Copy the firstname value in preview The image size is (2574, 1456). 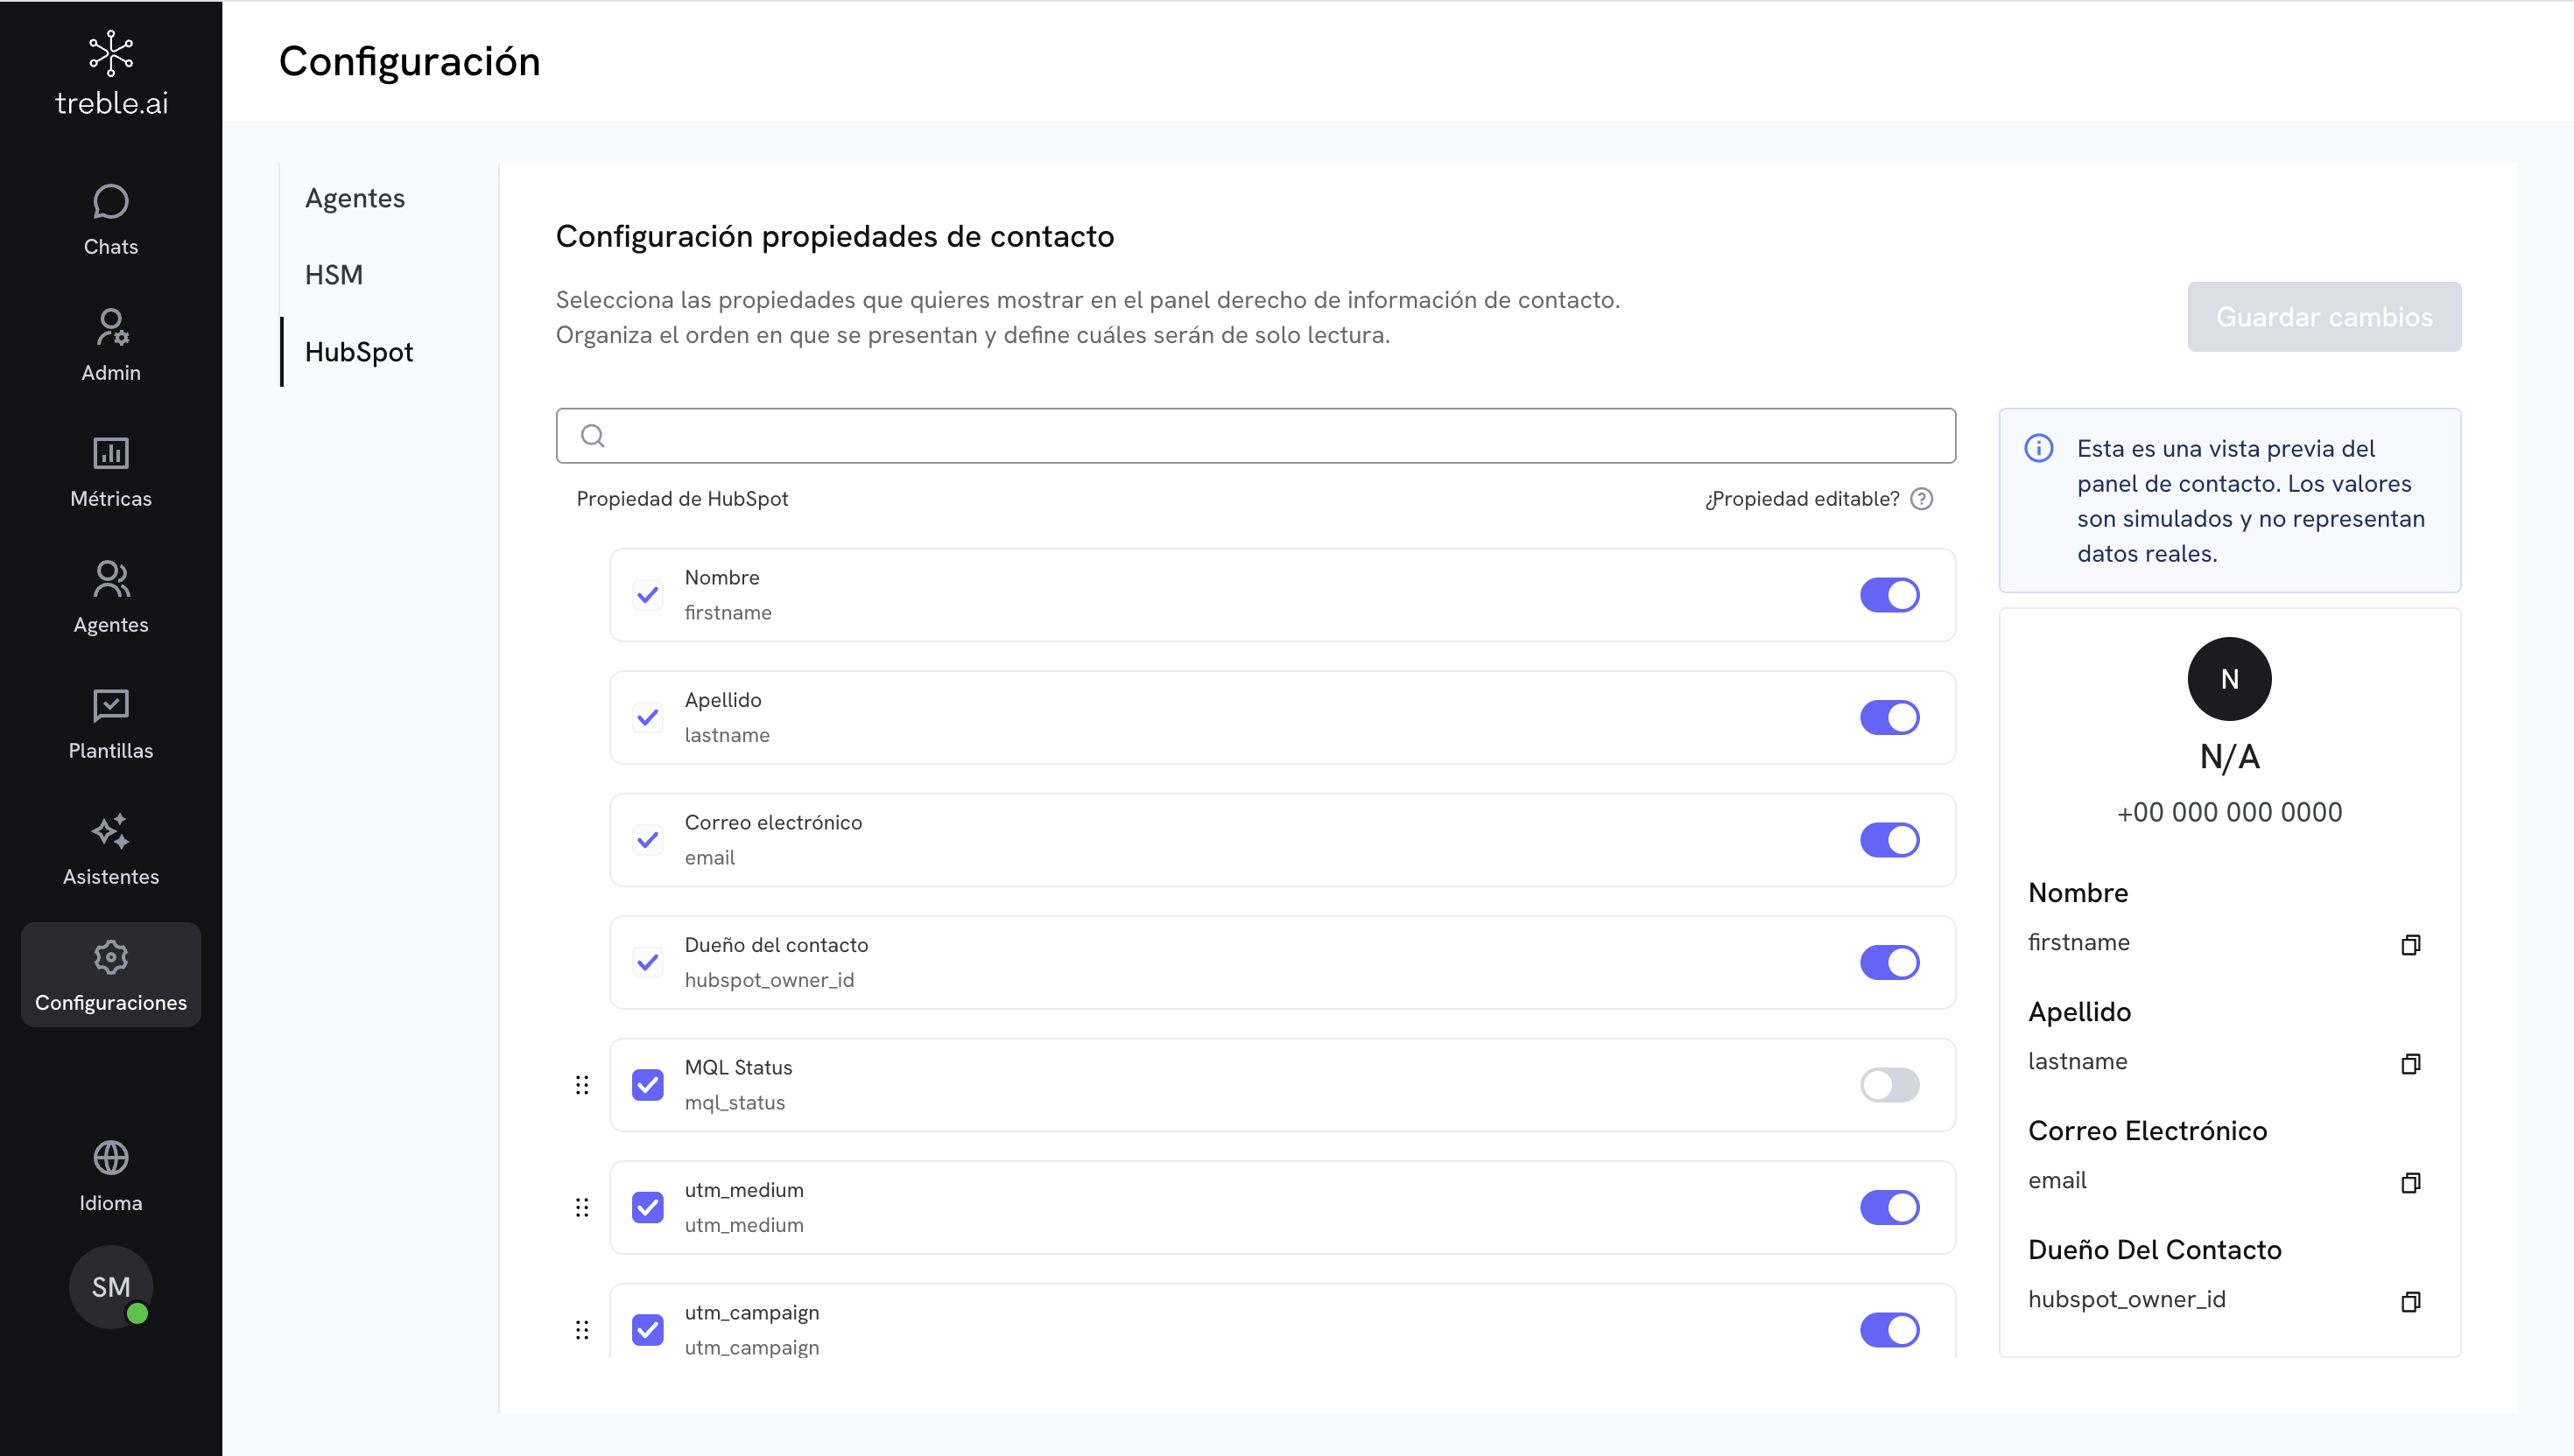point(2410,945)
